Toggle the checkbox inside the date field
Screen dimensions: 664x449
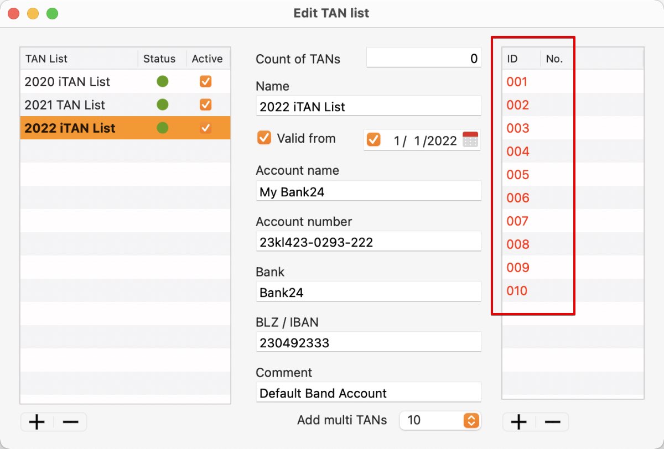click(374, 140)
